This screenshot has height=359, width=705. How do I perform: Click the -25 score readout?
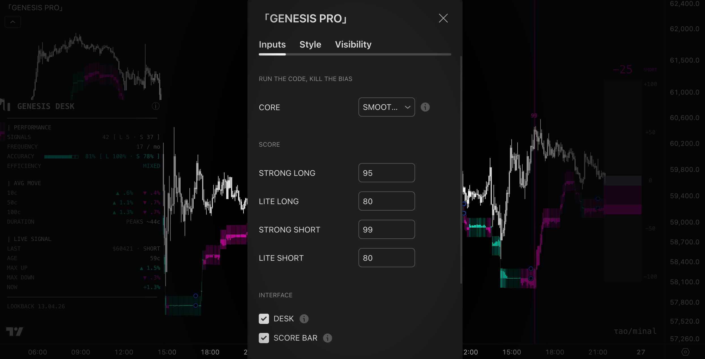coord(622,70)
